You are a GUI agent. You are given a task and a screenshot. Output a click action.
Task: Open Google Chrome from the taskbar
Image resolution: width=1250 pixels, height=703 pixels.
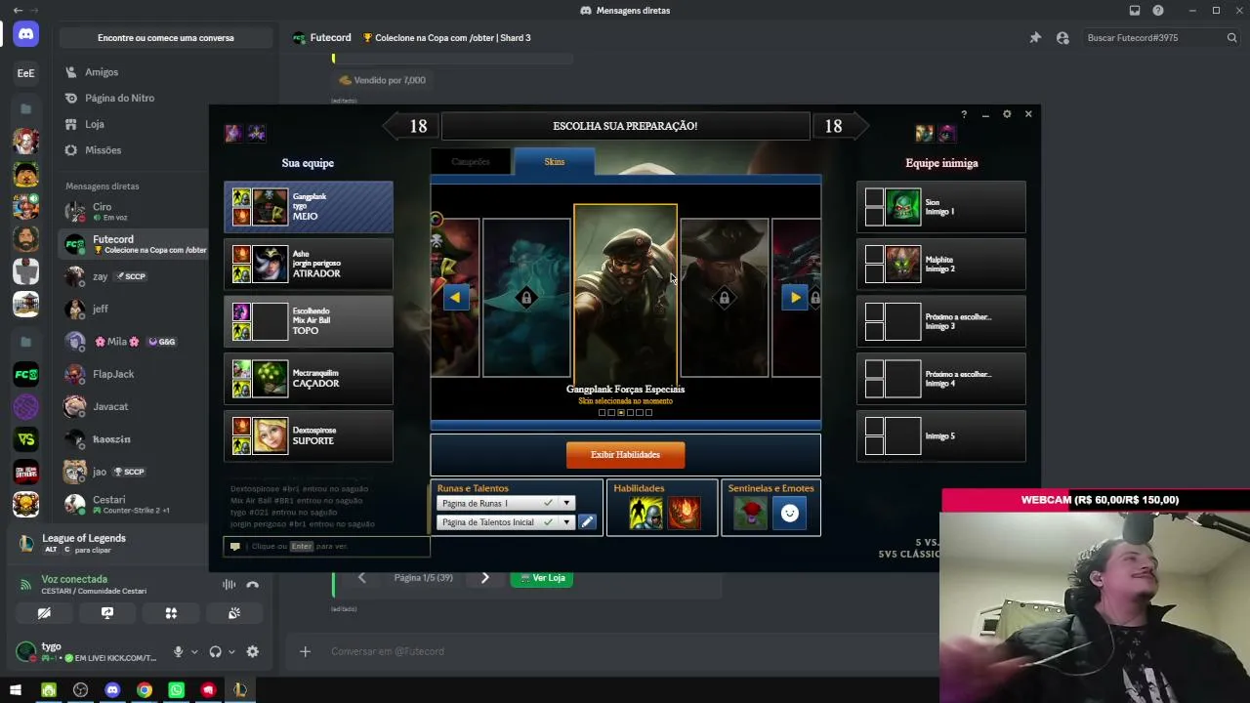145,690
